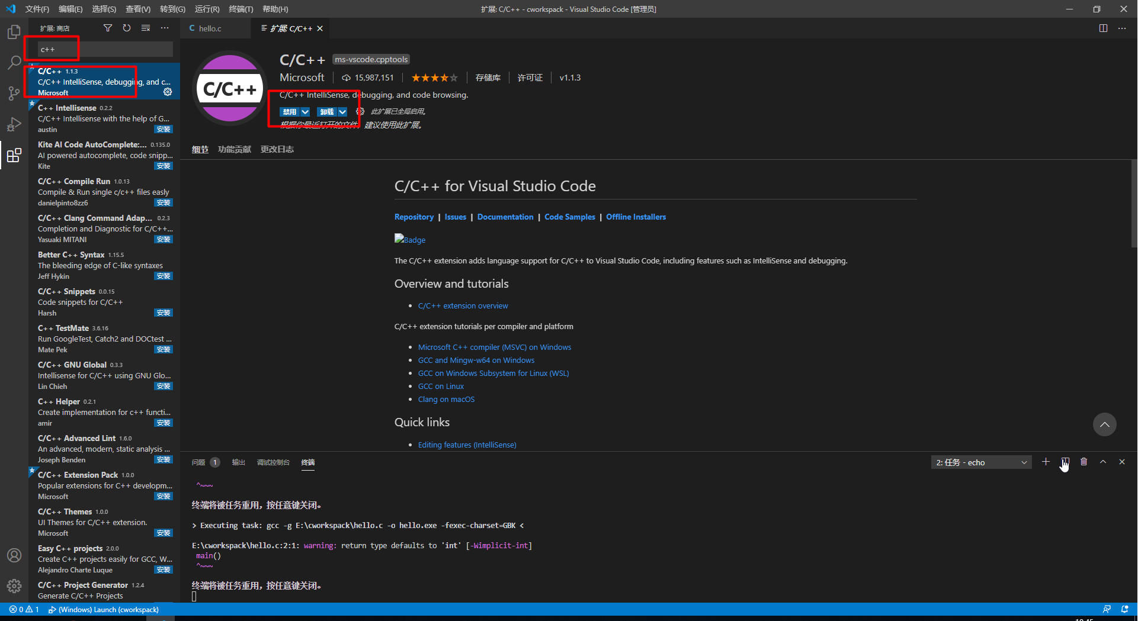
Task: Open the Accounts menu icon
Action: point(14,555)
